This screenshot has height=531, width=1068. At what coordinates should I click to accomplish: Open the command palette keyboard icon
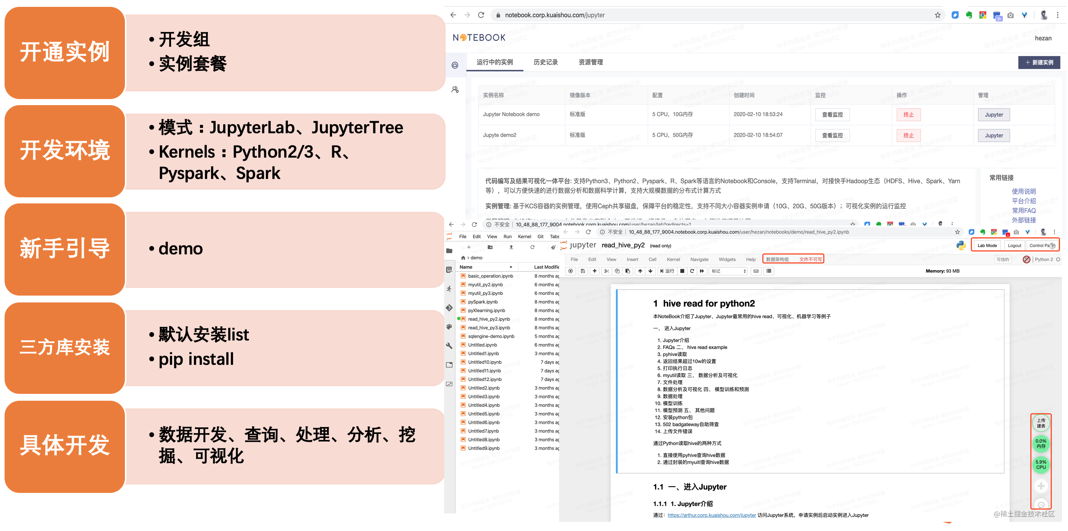pos(756,271)
